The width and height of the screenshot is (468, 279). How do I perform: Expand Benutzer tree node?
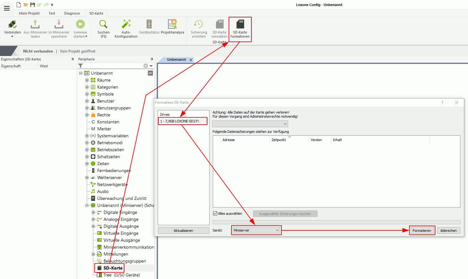[87, 101]
